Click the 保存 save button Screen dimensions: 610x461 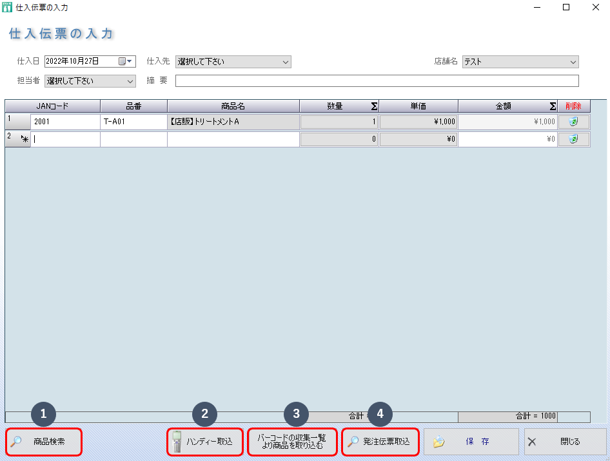(x=471, y=442)
